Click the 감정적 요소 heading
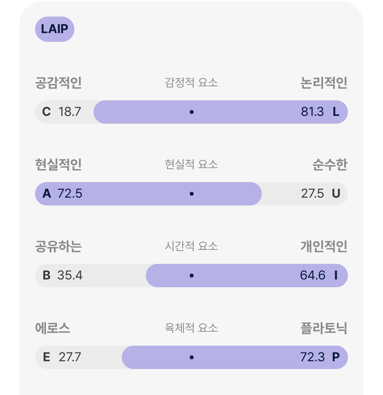The image size is (383, 395). [x=191, y=83]
